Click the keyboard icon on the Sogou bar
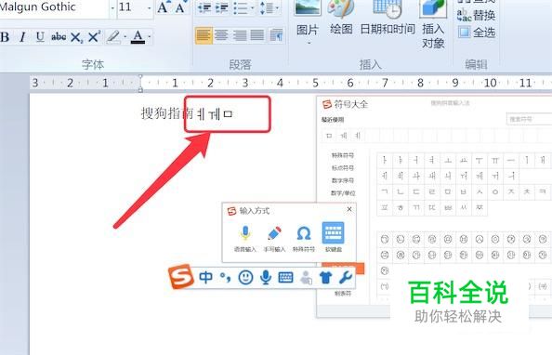This screenshot has width=552, height=355. coord(285,278)
